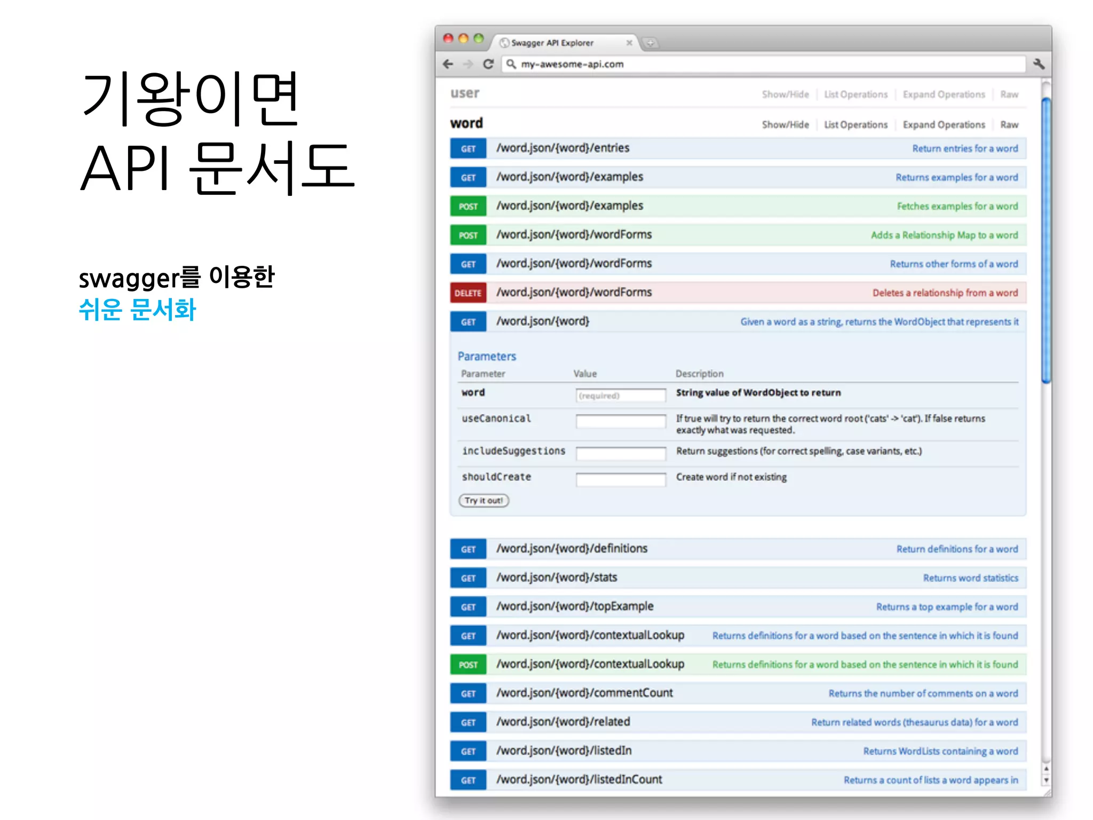This screenshot has height=820, width=1093.
Task: Collapse the GET /word.json/{word} operation
Action: [738, 321]
